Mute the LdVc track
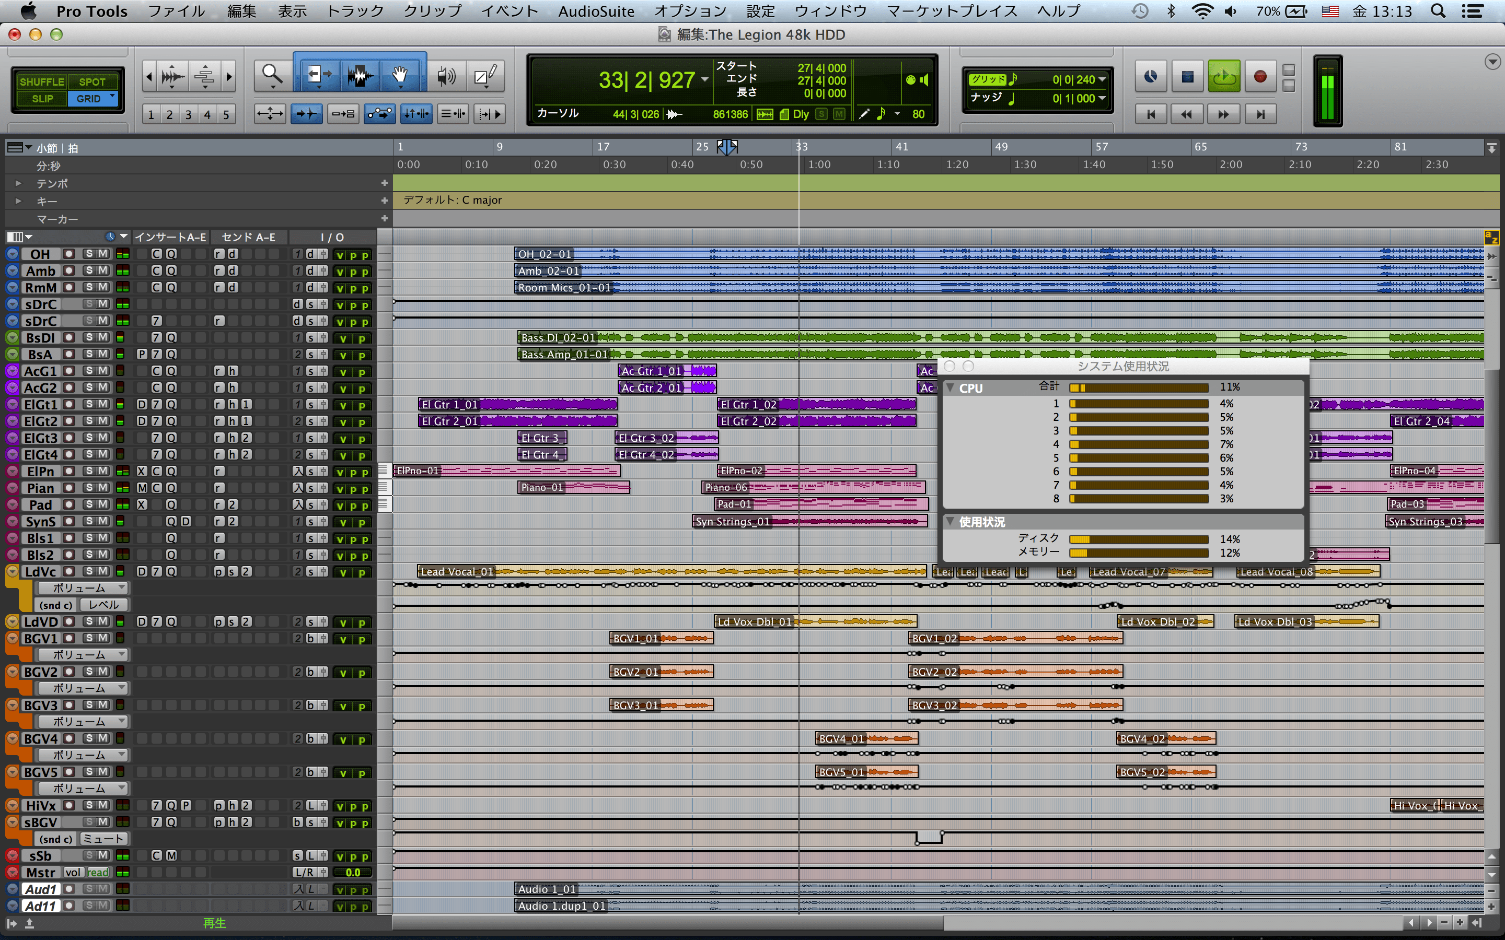The image size is (1505, 940). pyautogui.click(x=103, y=571)
